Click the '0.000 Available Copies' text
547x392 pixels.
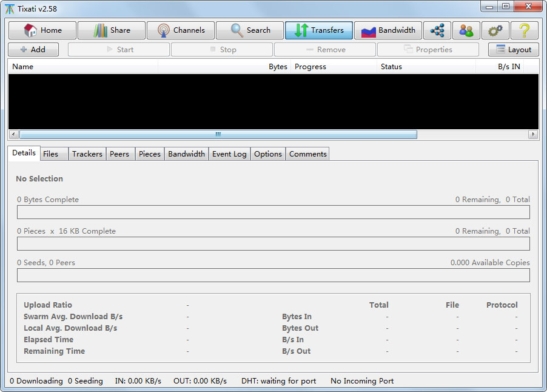coord(490,263)
